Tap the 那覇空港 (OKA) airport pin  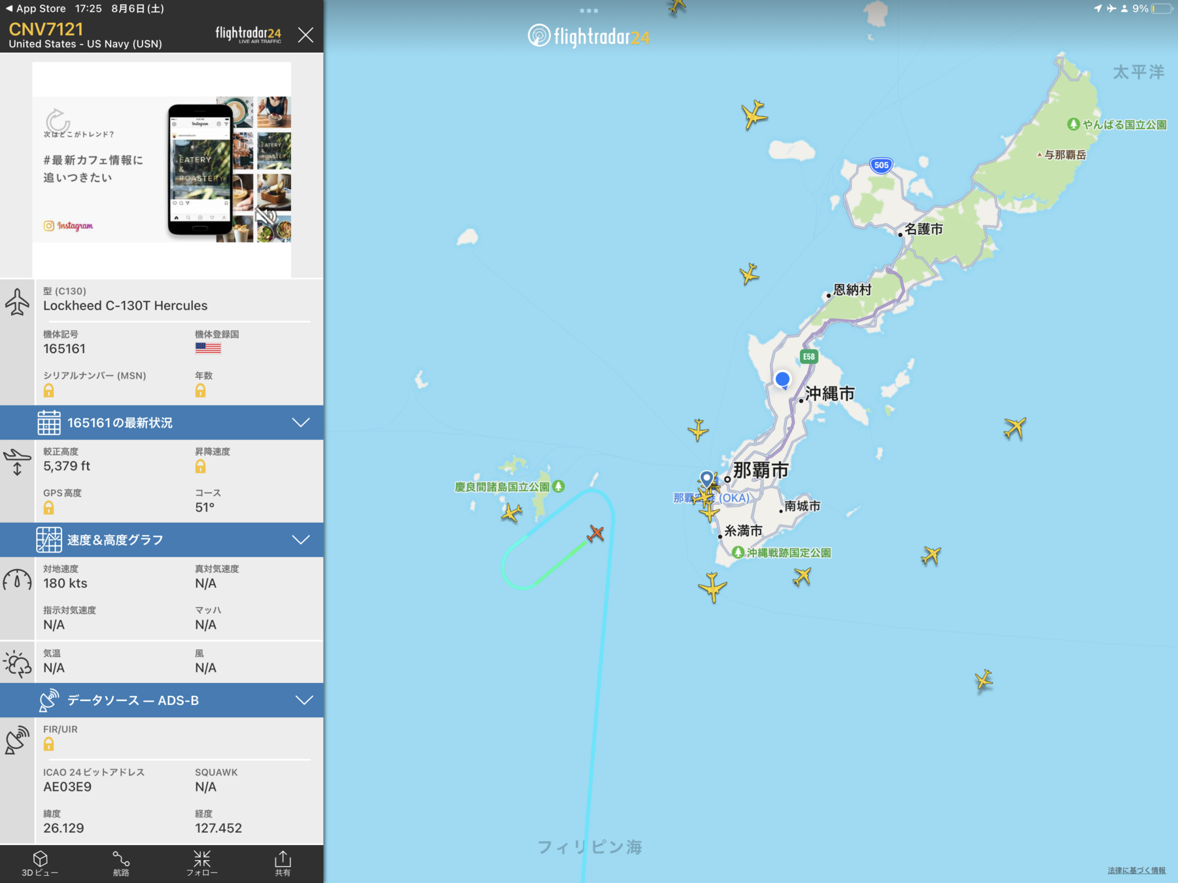(706, 478)
